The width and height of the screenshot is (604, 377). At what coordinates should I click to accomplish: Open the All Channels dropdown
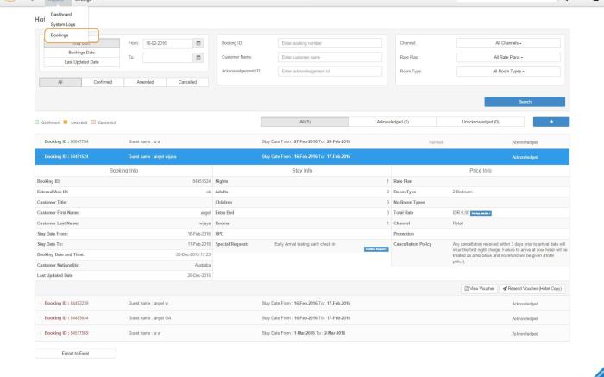tap(508, 43)
